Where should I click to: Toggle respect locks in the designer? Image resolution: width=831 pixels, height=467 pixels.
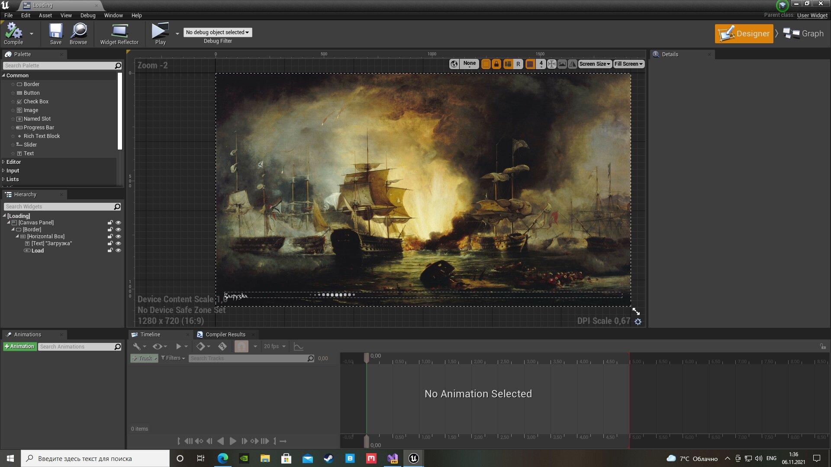pyautogui.click(x=496, y=64)
